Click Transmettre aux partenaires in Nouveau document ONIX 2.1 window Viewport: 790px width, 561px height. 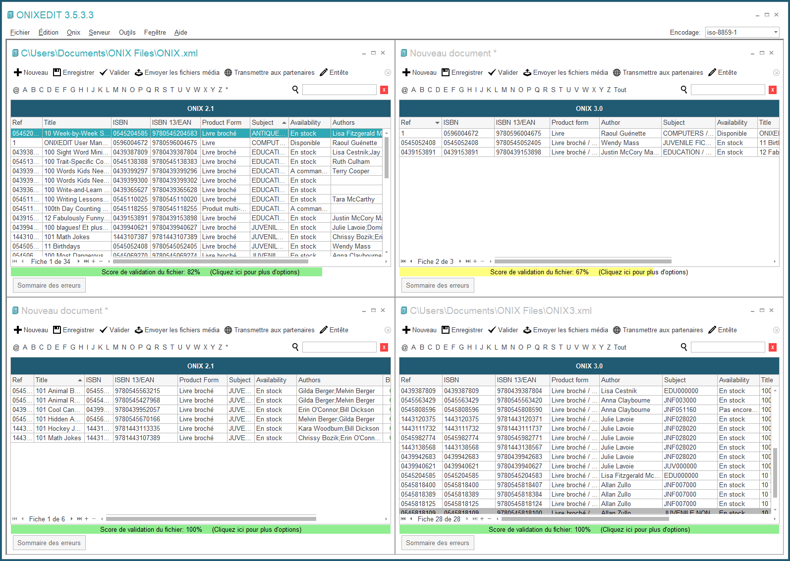click(x=269, y=330)
